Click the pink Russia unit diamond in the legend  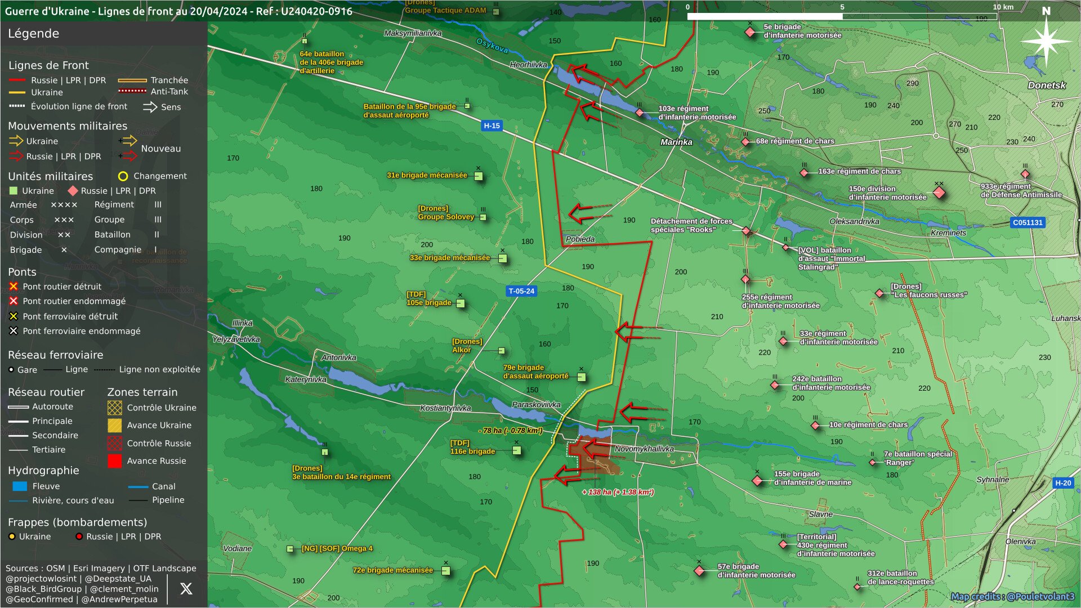pyautogui.click(x=73, y=191)
